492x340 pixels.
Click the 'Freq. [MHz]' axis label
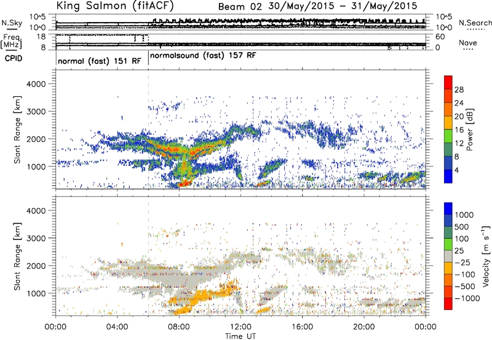point(12,41)
